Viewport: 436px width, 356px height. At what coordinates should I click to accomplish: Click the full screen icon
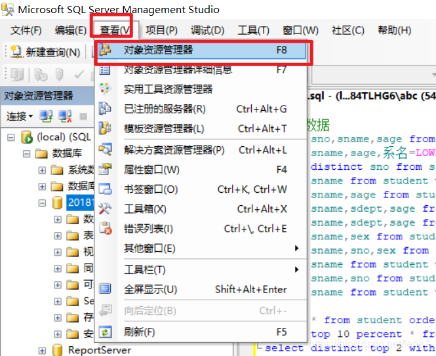[x=105, y=288]
